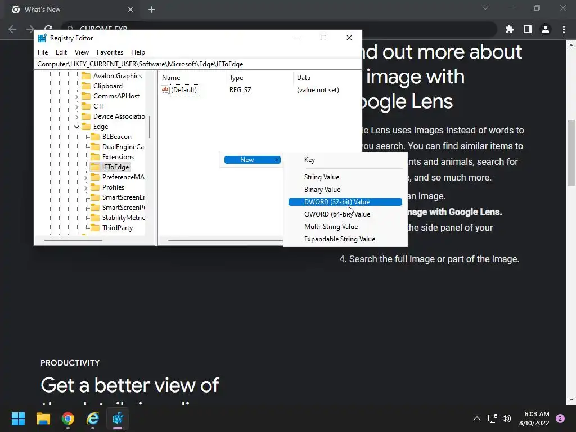This screenshot has width=576, height=432.
Task: Collapse the Edge registry key
Action: coord(76,127)
